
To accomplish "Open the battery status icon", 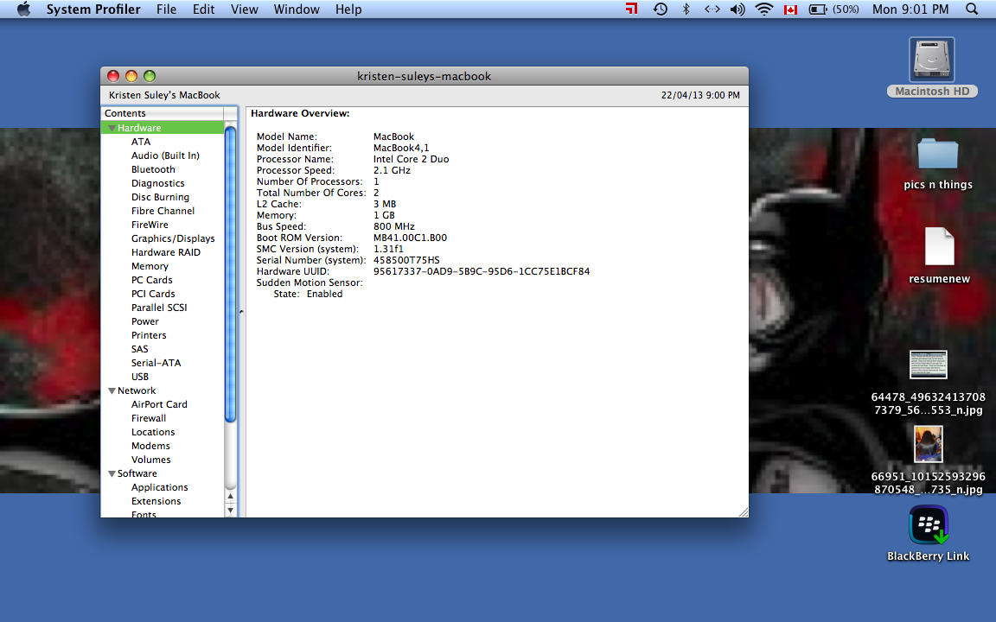I will [817, 10].
